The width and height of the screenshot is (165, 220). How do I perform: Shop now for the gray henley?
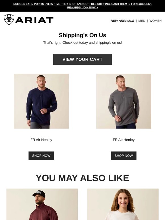[123, 156]
